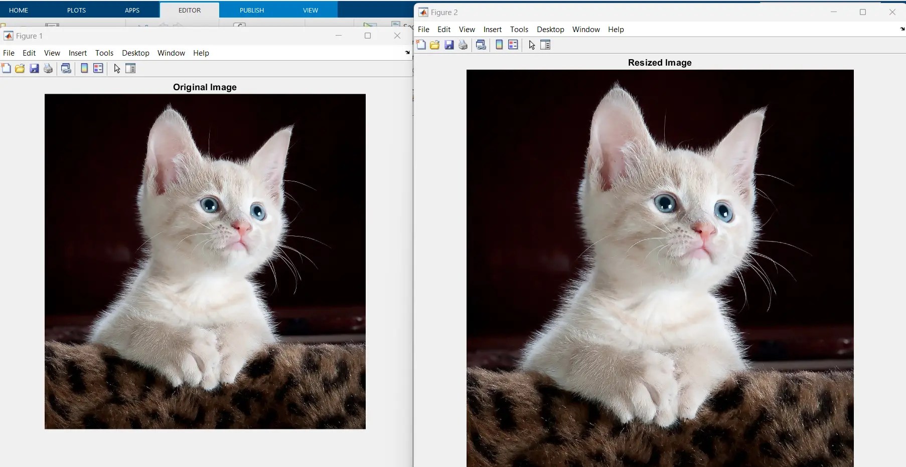Enable Link Plot in Figure 1 toolbar
This screenshot has width=906, height=467.
(66, 69)
